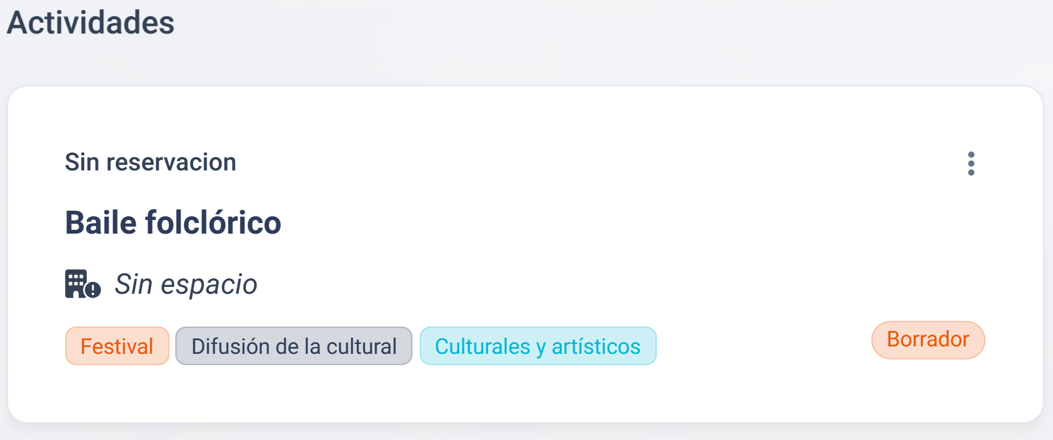Click the Borrador status badge

[928, 340]
